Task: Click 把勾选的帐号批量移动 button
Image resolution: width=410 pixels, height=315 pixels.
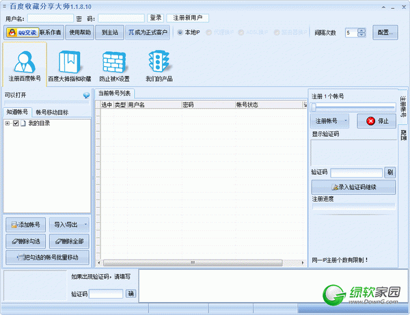Action: (47, 258)
